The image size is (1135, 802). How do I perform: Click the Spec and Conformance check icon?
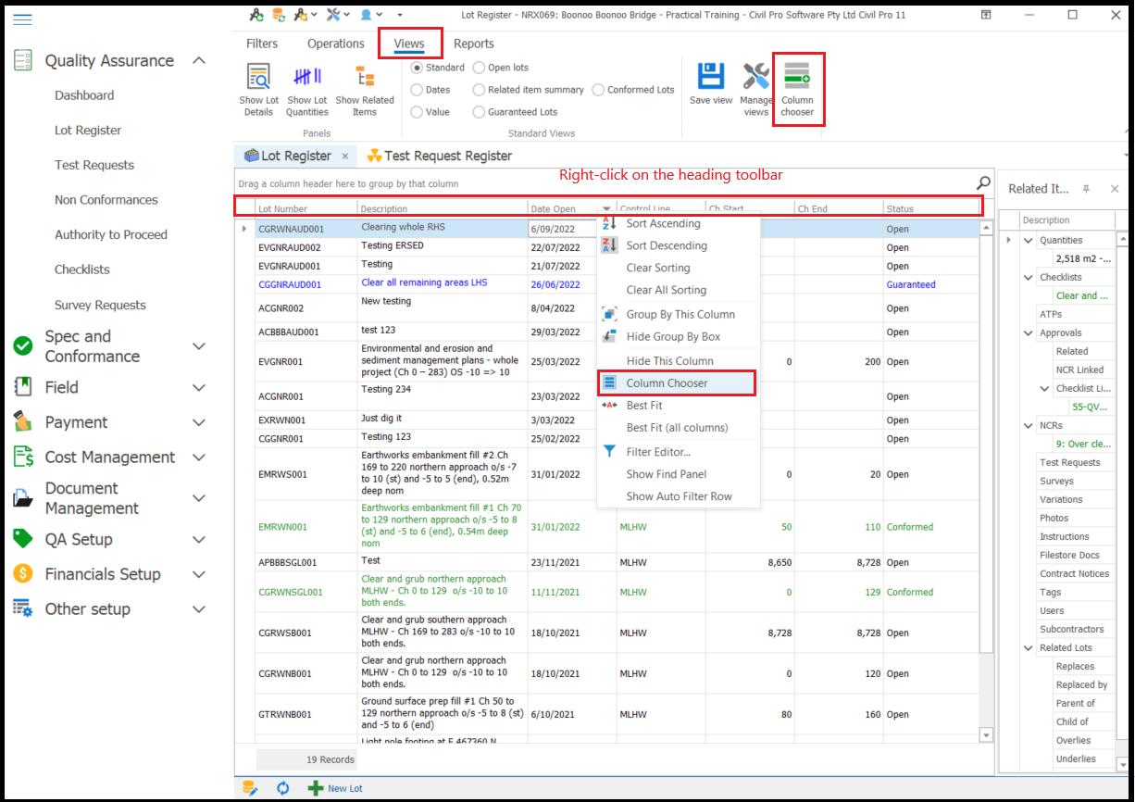point(23,345)
